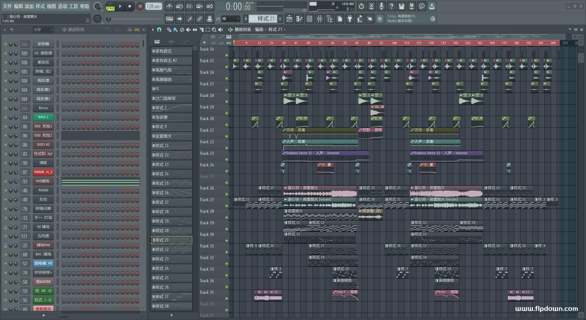The height and width of the screenshot is (320, 586).
Task: Select 寂寞烟火 in the pattern picker
Action: tap(172, 136)
